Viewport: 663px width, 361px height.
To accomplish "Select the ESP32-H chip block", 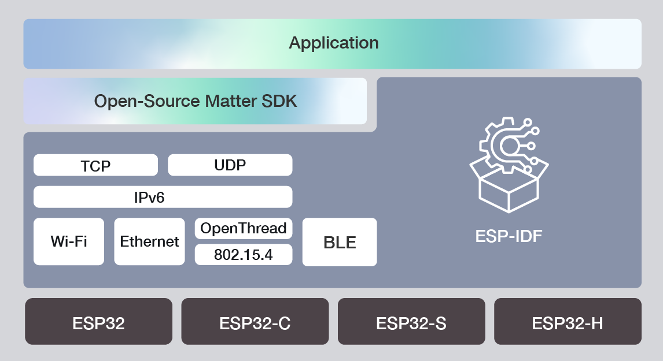I will tap(568, 322).
